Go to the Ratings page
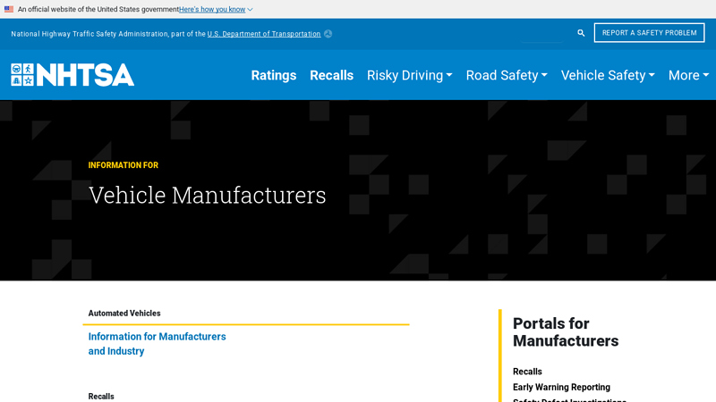Screen dimensions: 716x402 coord(274,75)
